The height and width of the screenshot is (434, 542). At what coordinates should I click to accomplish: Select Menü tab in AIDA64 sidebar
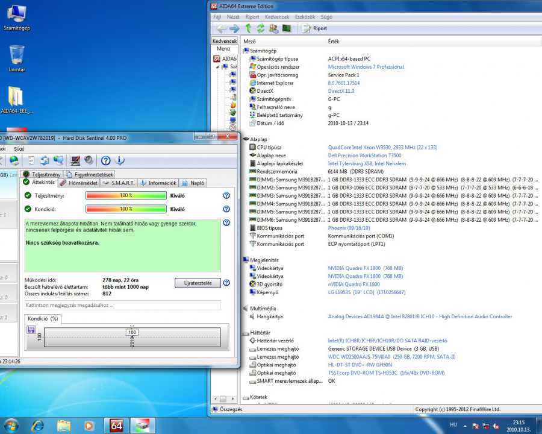tap(223, 49)
